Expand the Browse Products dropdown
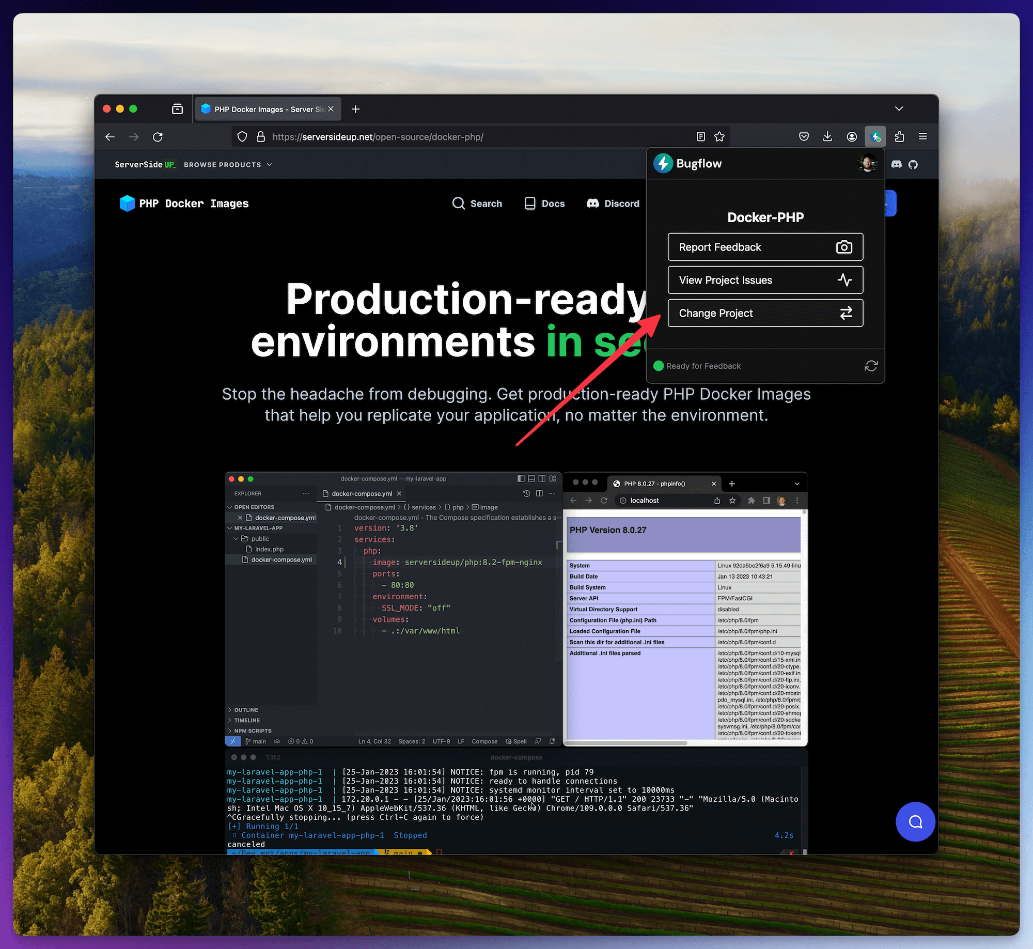The image size is (1033, 949). pyautogui.click(x=228, y=165)
